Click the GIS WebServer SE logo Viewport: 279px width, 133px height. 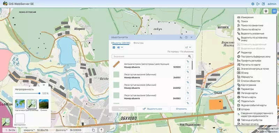point(5,4)
